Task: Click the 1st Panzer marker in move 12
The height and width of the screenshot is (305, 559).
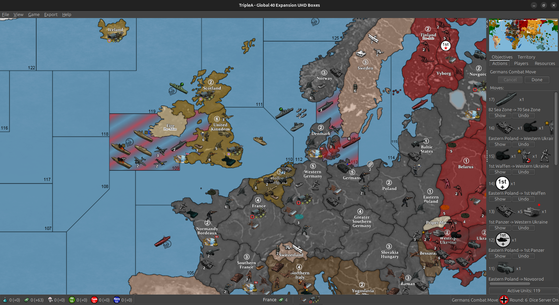Action: 503,240
